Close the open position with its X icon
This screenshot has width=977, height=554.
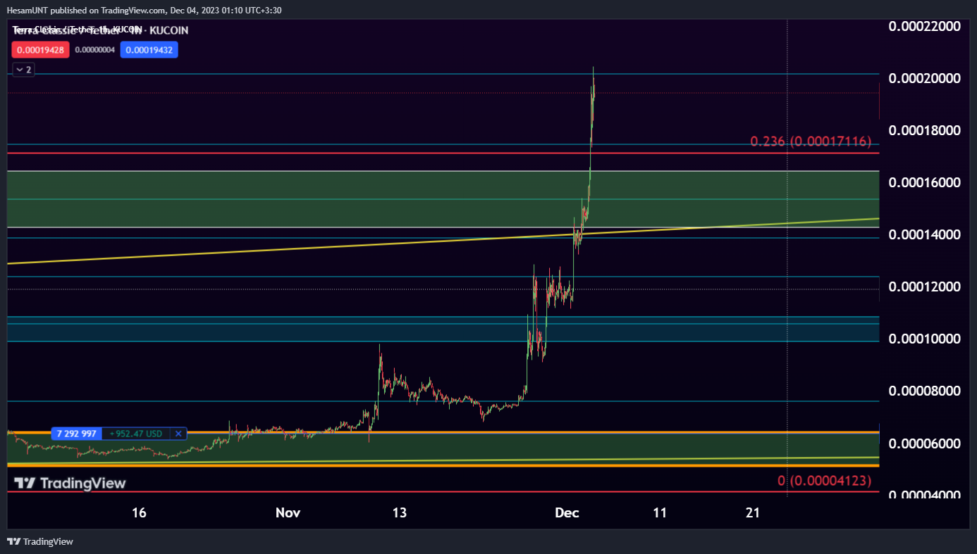tap(178, 434)
